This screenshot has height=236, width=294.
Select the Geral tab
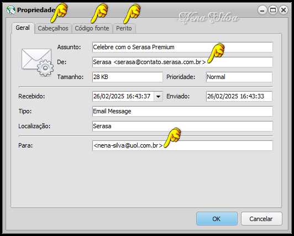coord(23,28)
